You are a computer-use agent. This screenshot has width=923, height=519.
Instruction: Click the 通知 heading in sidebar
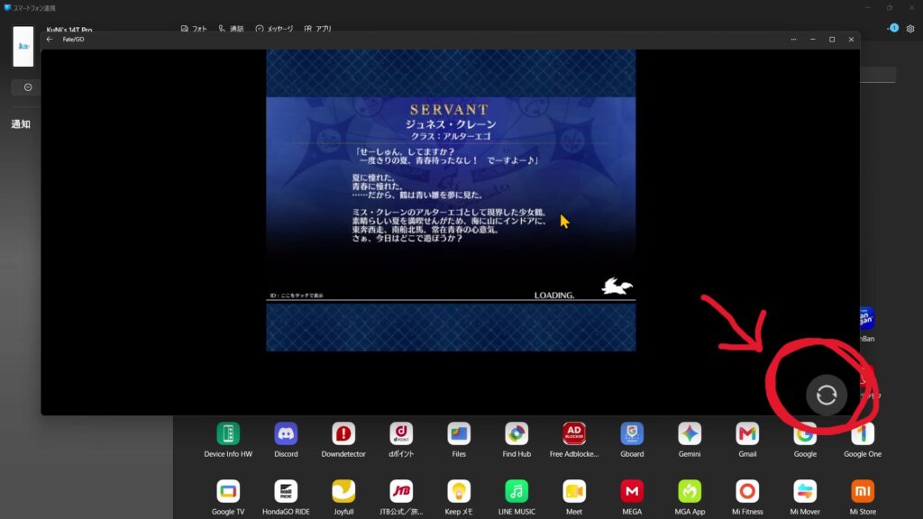point(21,124)
